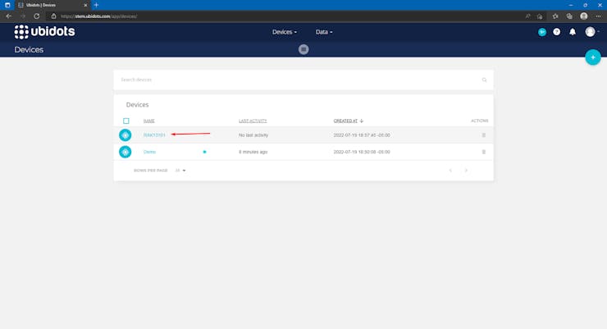Viewport: 607px width, 329px height.
Task: Open the help question mark icon
Action: tap(557, 32)
